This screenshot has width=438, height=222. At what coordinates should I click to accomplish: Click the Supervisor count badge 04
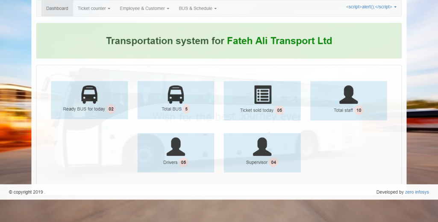click(x=273, y=162)
